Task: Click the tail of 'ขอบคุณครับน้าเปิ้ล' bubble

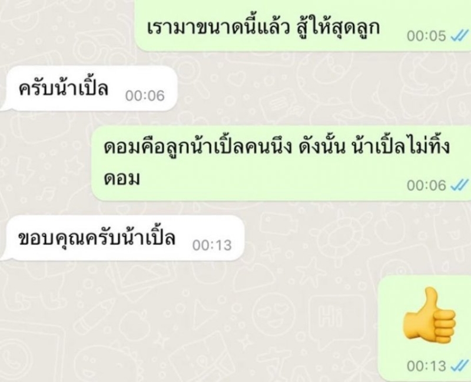Action: coord(4,256)
